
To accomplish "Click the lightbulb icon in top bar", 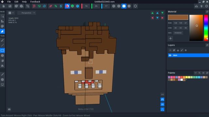I will point(201,6).
